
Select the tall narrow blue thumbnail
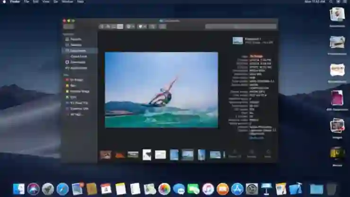point(201,155)
